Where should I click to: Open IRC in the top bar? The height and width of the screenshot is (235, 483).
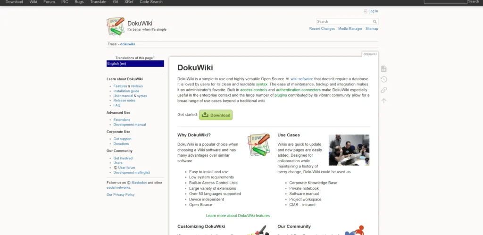click(65, 2)
